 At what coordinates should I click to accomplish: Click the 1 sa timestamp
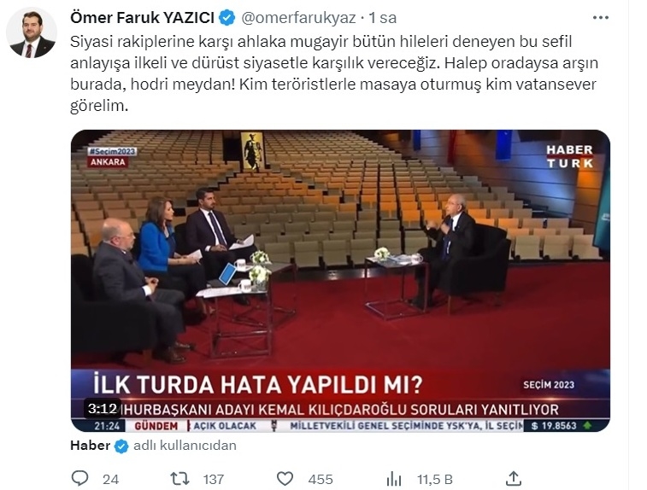383,18
